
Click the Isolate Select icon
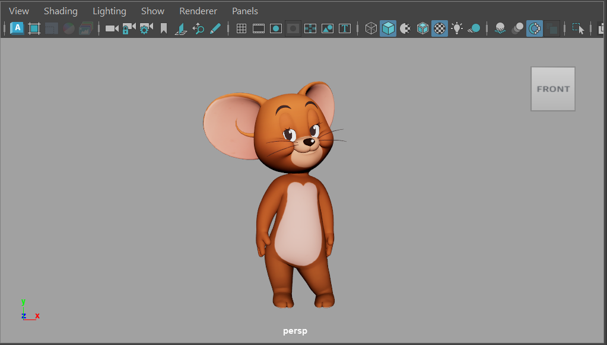click(x=578, y=28)
